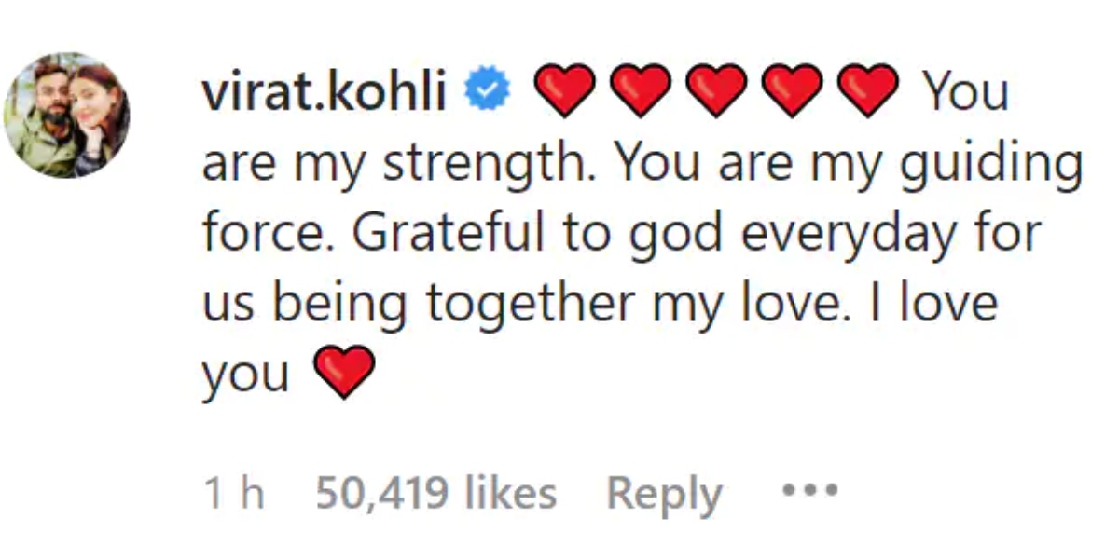Click the first red heart emoji
1119x559 pixels.
point(564,91)
